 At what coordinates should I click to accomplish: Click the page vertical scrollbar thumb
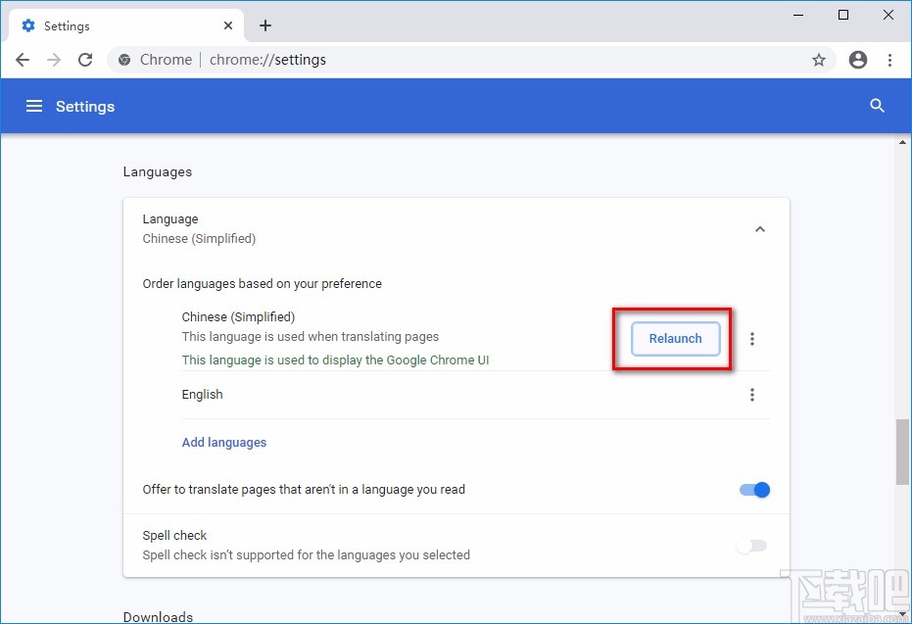[x=902, y=451]
